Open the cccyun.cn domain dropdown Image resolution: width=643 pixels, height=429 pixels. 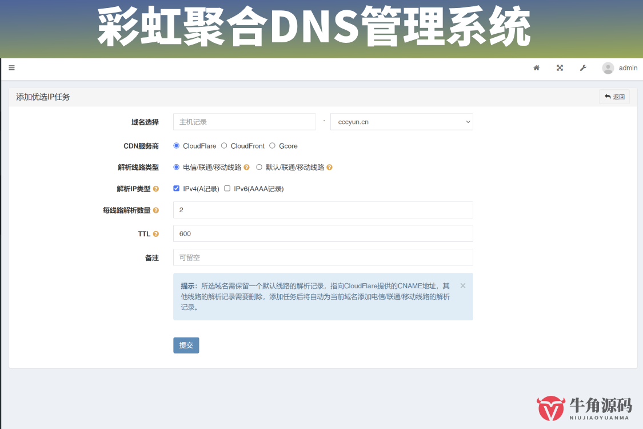tap(401, 122)
